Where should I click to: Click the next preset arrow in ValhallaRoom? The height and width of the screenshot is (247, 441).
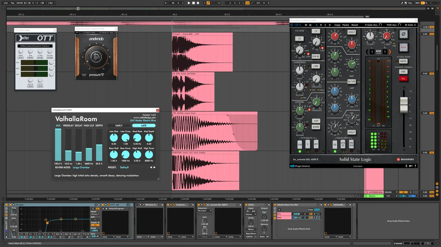click(x=154, y=167)
